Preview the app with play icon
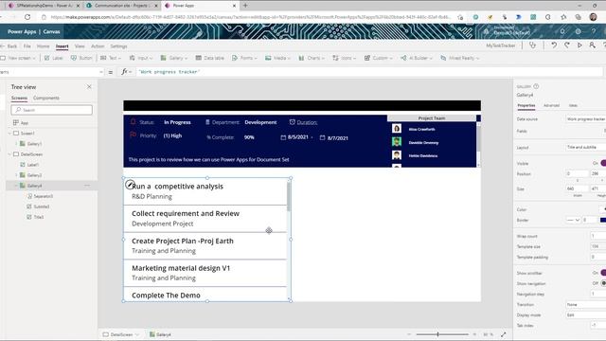The image size is (606, 341). tap(579, 45)
